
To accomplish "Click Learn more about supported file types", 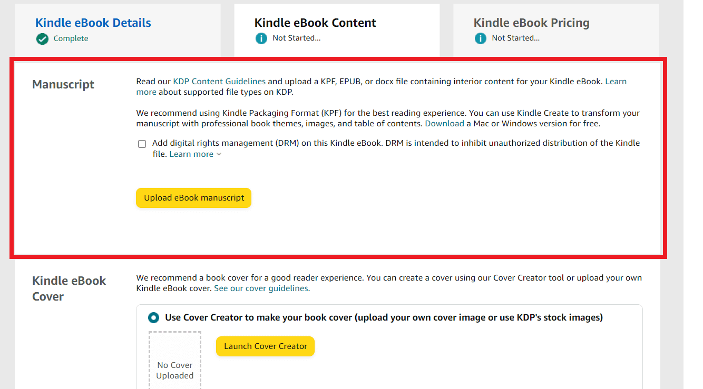I will 616,81.
